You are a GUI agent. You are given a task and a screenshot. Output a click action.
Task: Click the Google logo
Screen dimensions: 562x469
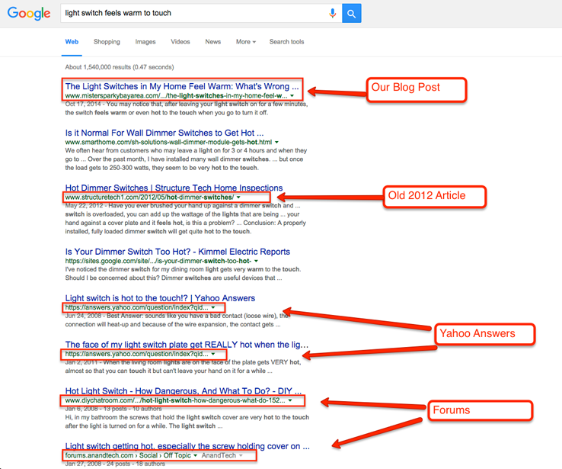click(x=29, y=14)
